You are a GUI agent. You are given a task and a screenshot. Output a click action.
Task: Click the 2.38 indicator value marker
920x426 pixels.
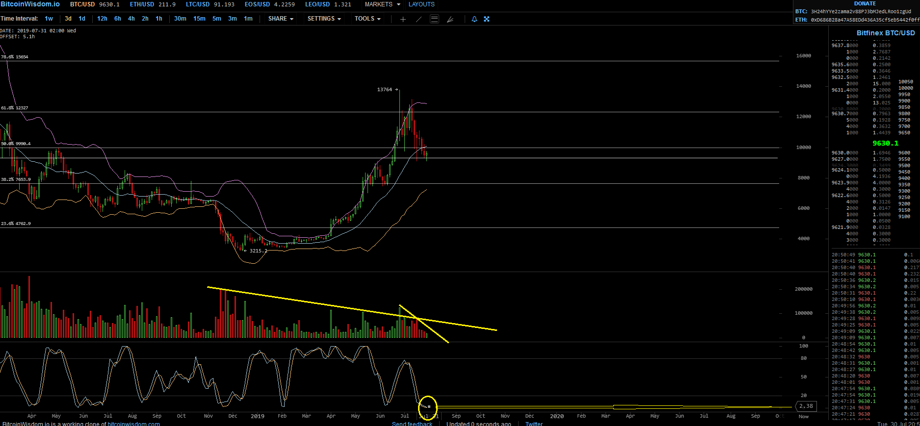tap(806, 406)
